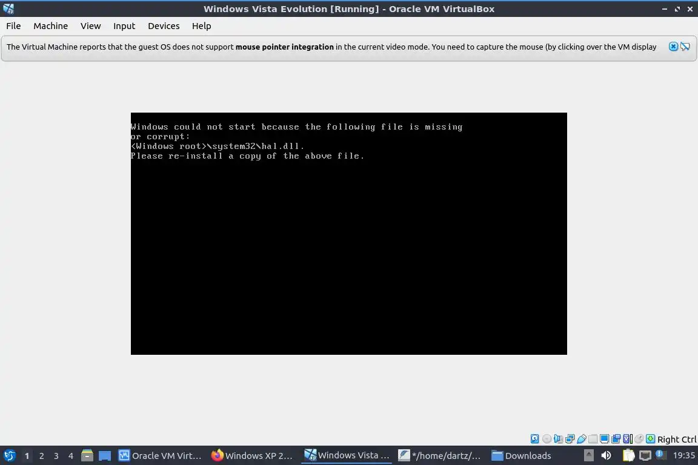Click the wired network tray icon

(x=645, y=455)
